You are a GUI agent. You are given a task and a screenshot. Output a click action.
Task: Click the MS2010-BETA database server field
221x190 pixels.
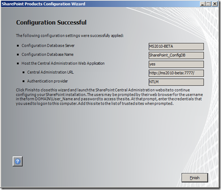[176, 46]
